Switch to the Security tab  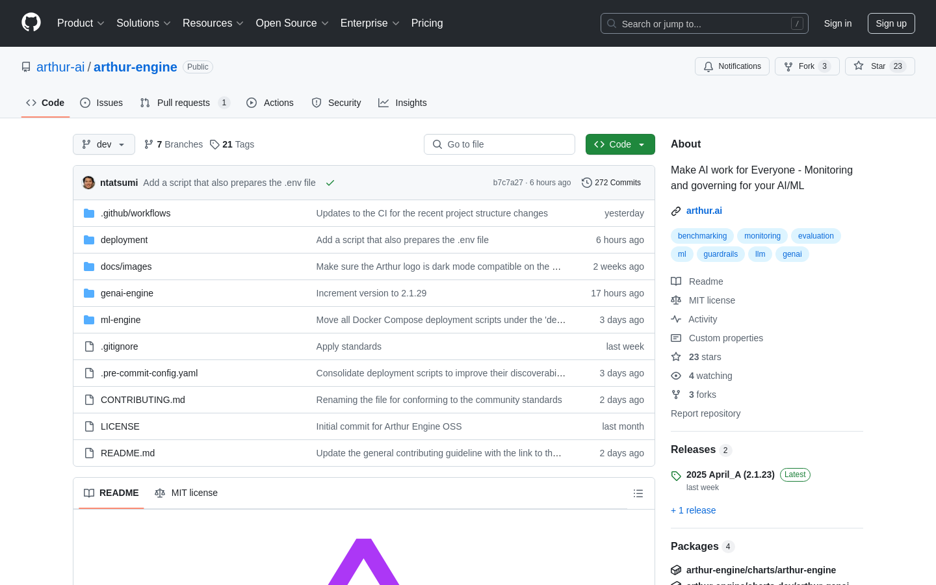(x=336, y=103)
